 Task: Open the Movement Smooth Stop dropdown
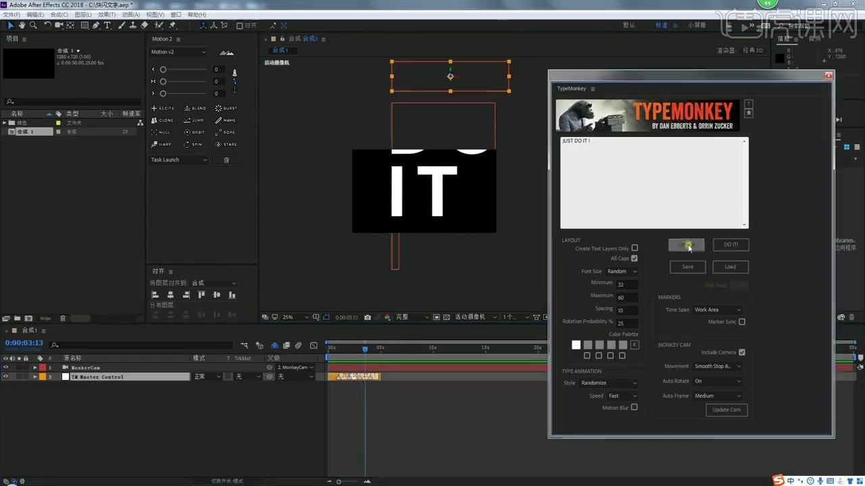tap(718, 367)
